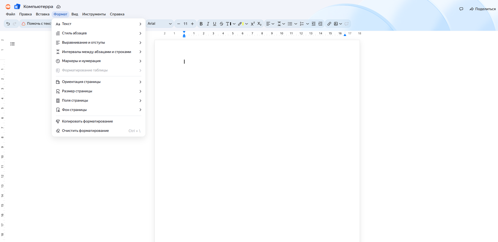Expand the bulleted list dropdown arrow
Screen dimensions: 498x242
296,24
